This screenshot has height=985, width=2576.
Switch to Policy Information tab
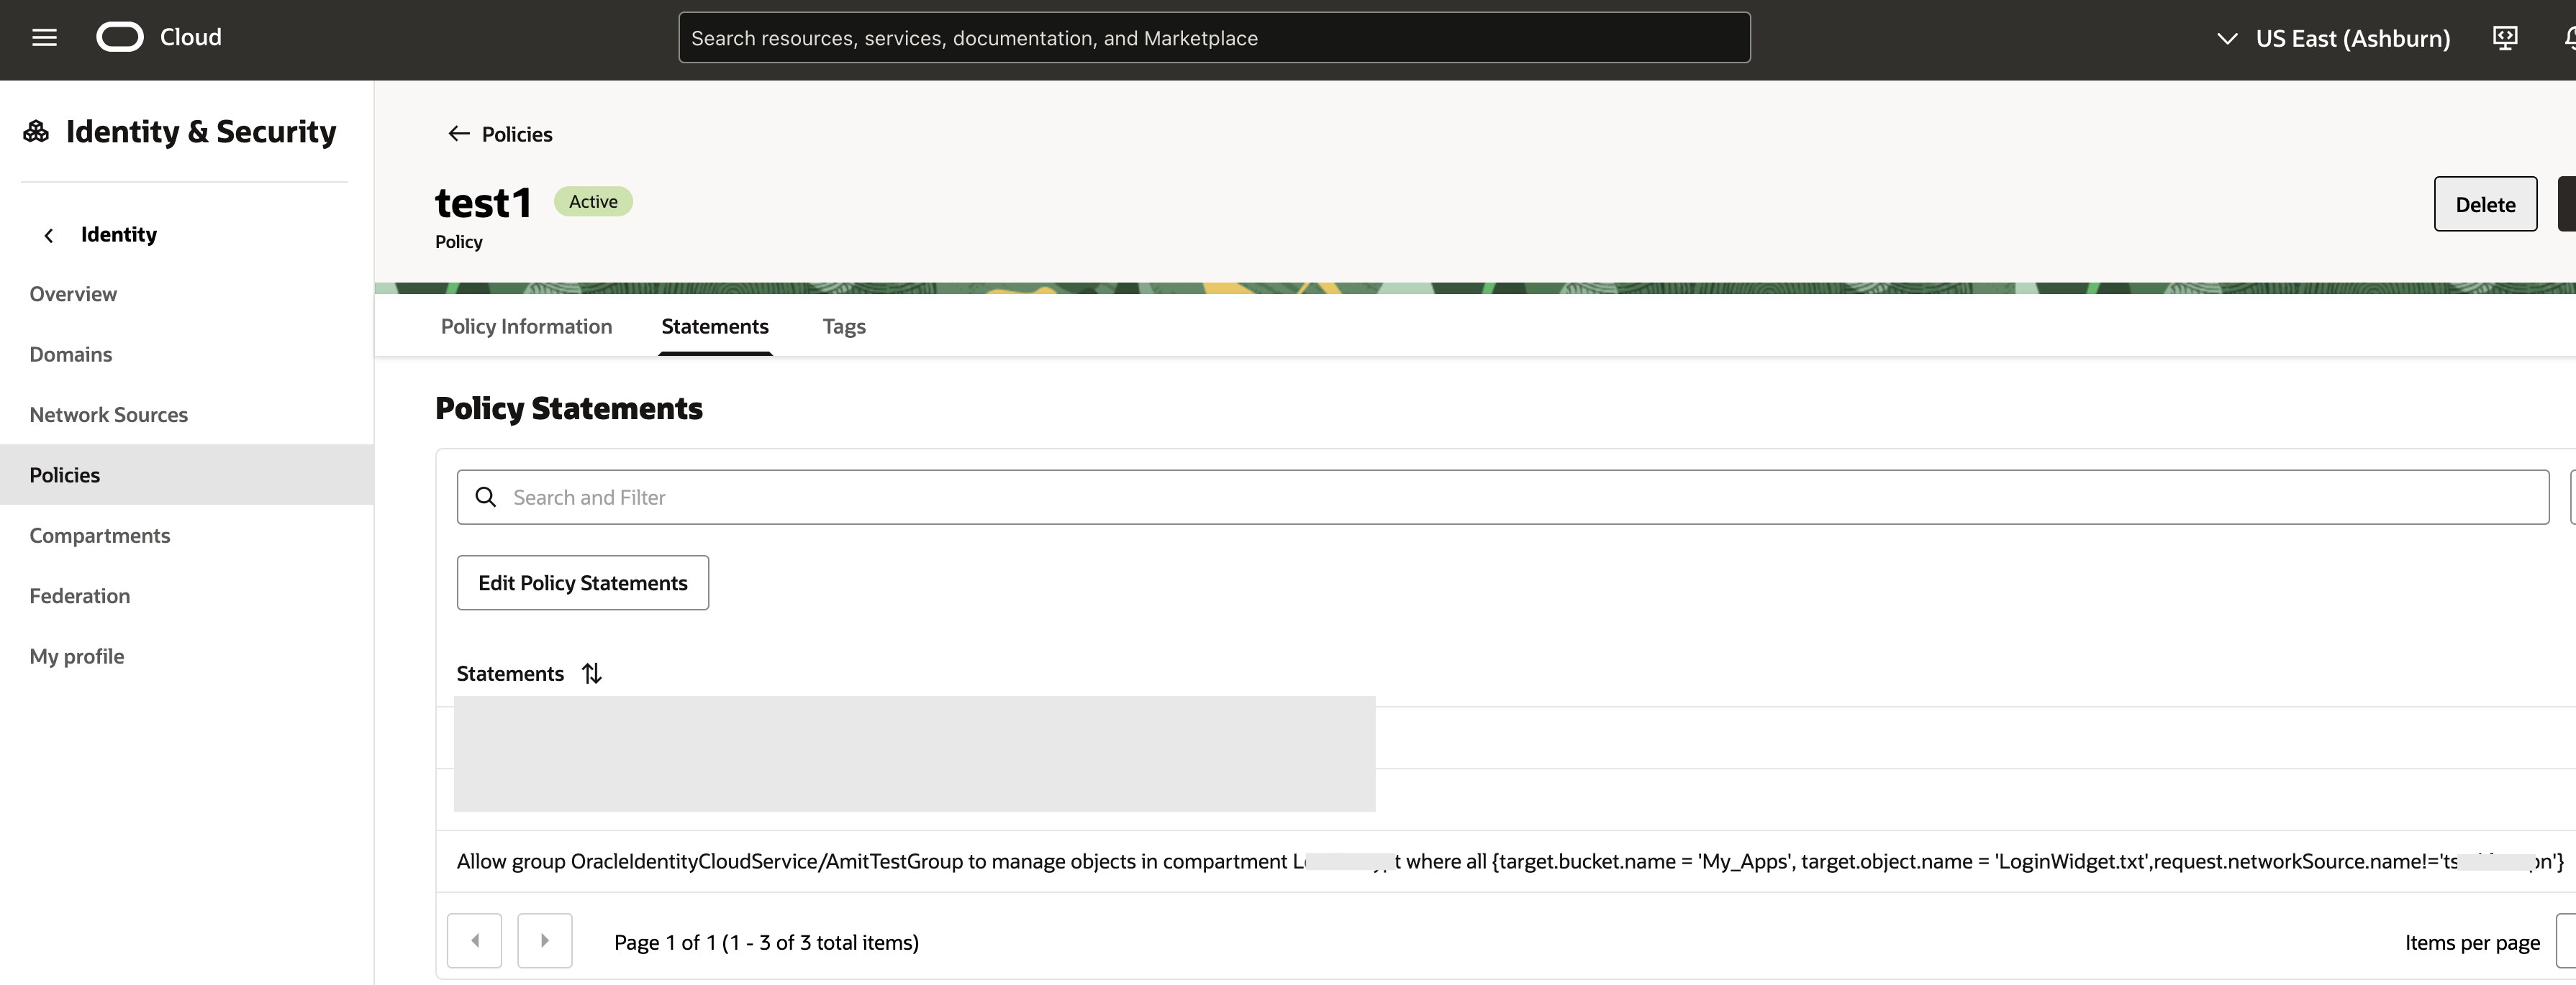pyautogui.click(x=526, y=326)
